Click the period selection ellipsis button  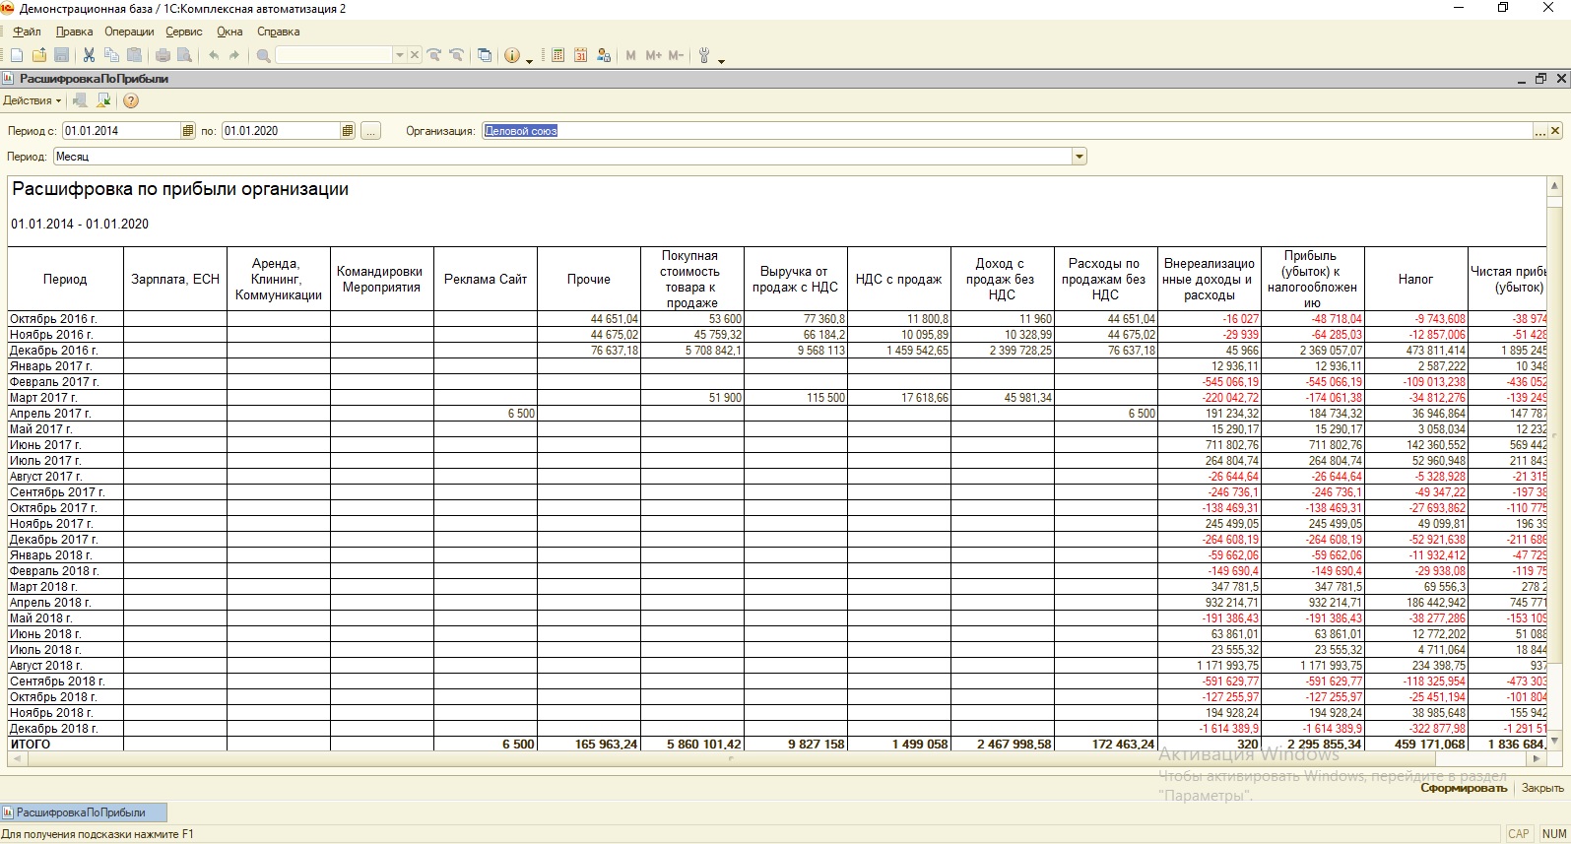pyautogui.click(x=370, y=131)
